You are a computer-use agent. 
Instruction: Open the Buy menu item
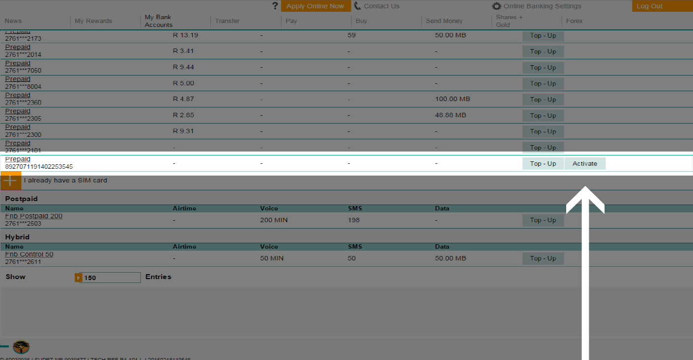click(361, 21)
